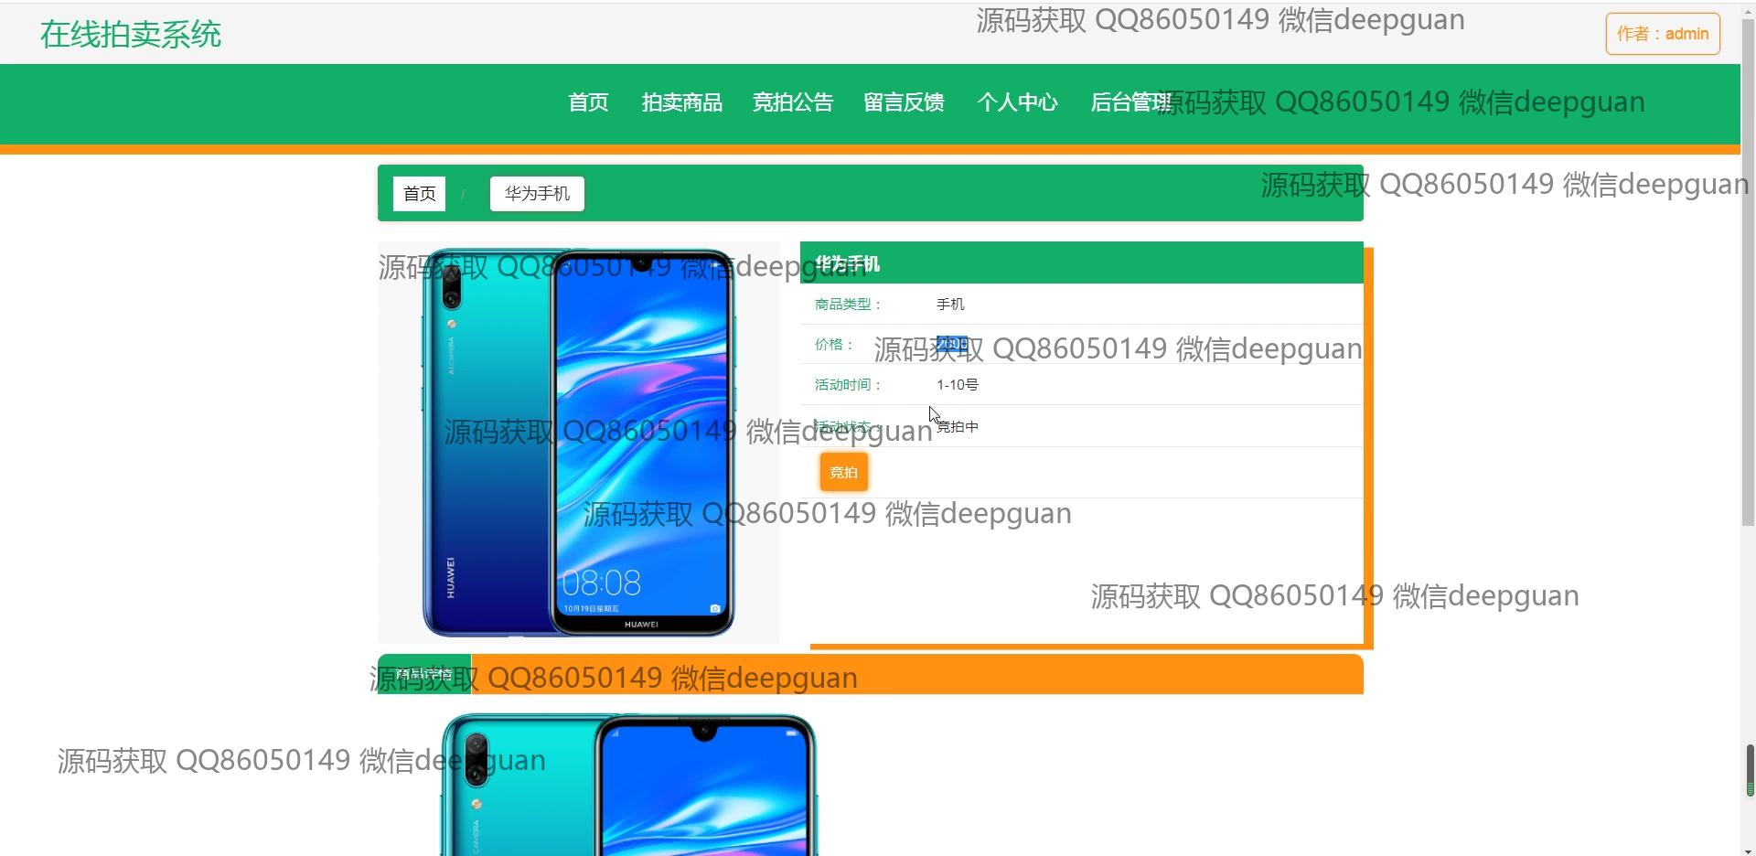The image size is (1756, 856).
Task: Click the 1-10号 activity time value
Action: [958, 385]
